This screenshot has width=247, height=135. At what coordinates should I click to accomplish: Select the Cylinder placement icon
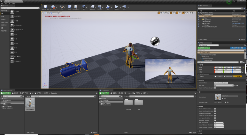click(12, 43)
